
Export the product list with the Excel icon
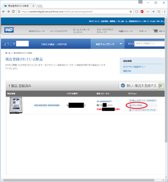coord(161,86)
